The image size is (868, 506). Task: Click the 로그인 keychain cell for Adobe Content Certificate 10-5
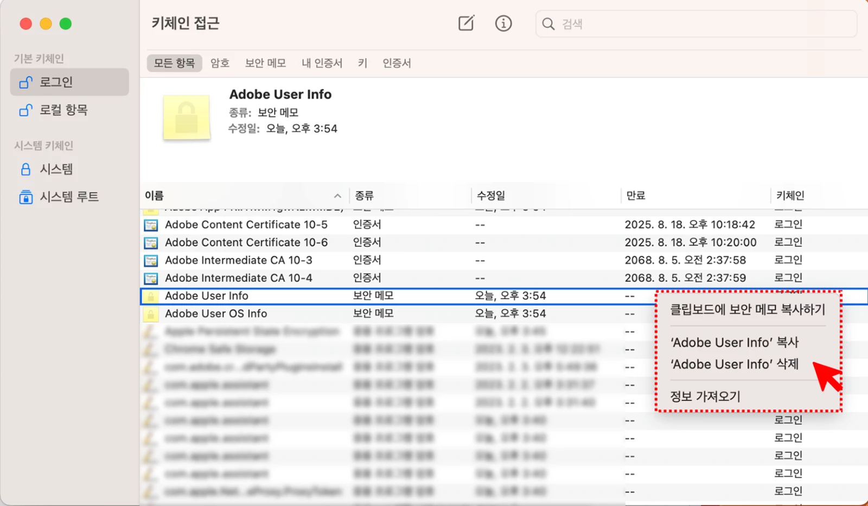point(788,225)
